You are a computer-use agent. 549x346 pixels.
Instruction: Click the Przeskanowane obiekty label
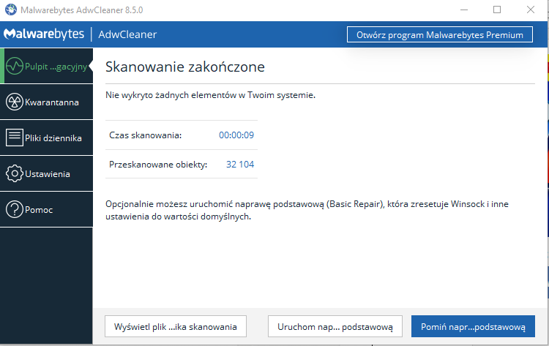[x=158, y=165]
